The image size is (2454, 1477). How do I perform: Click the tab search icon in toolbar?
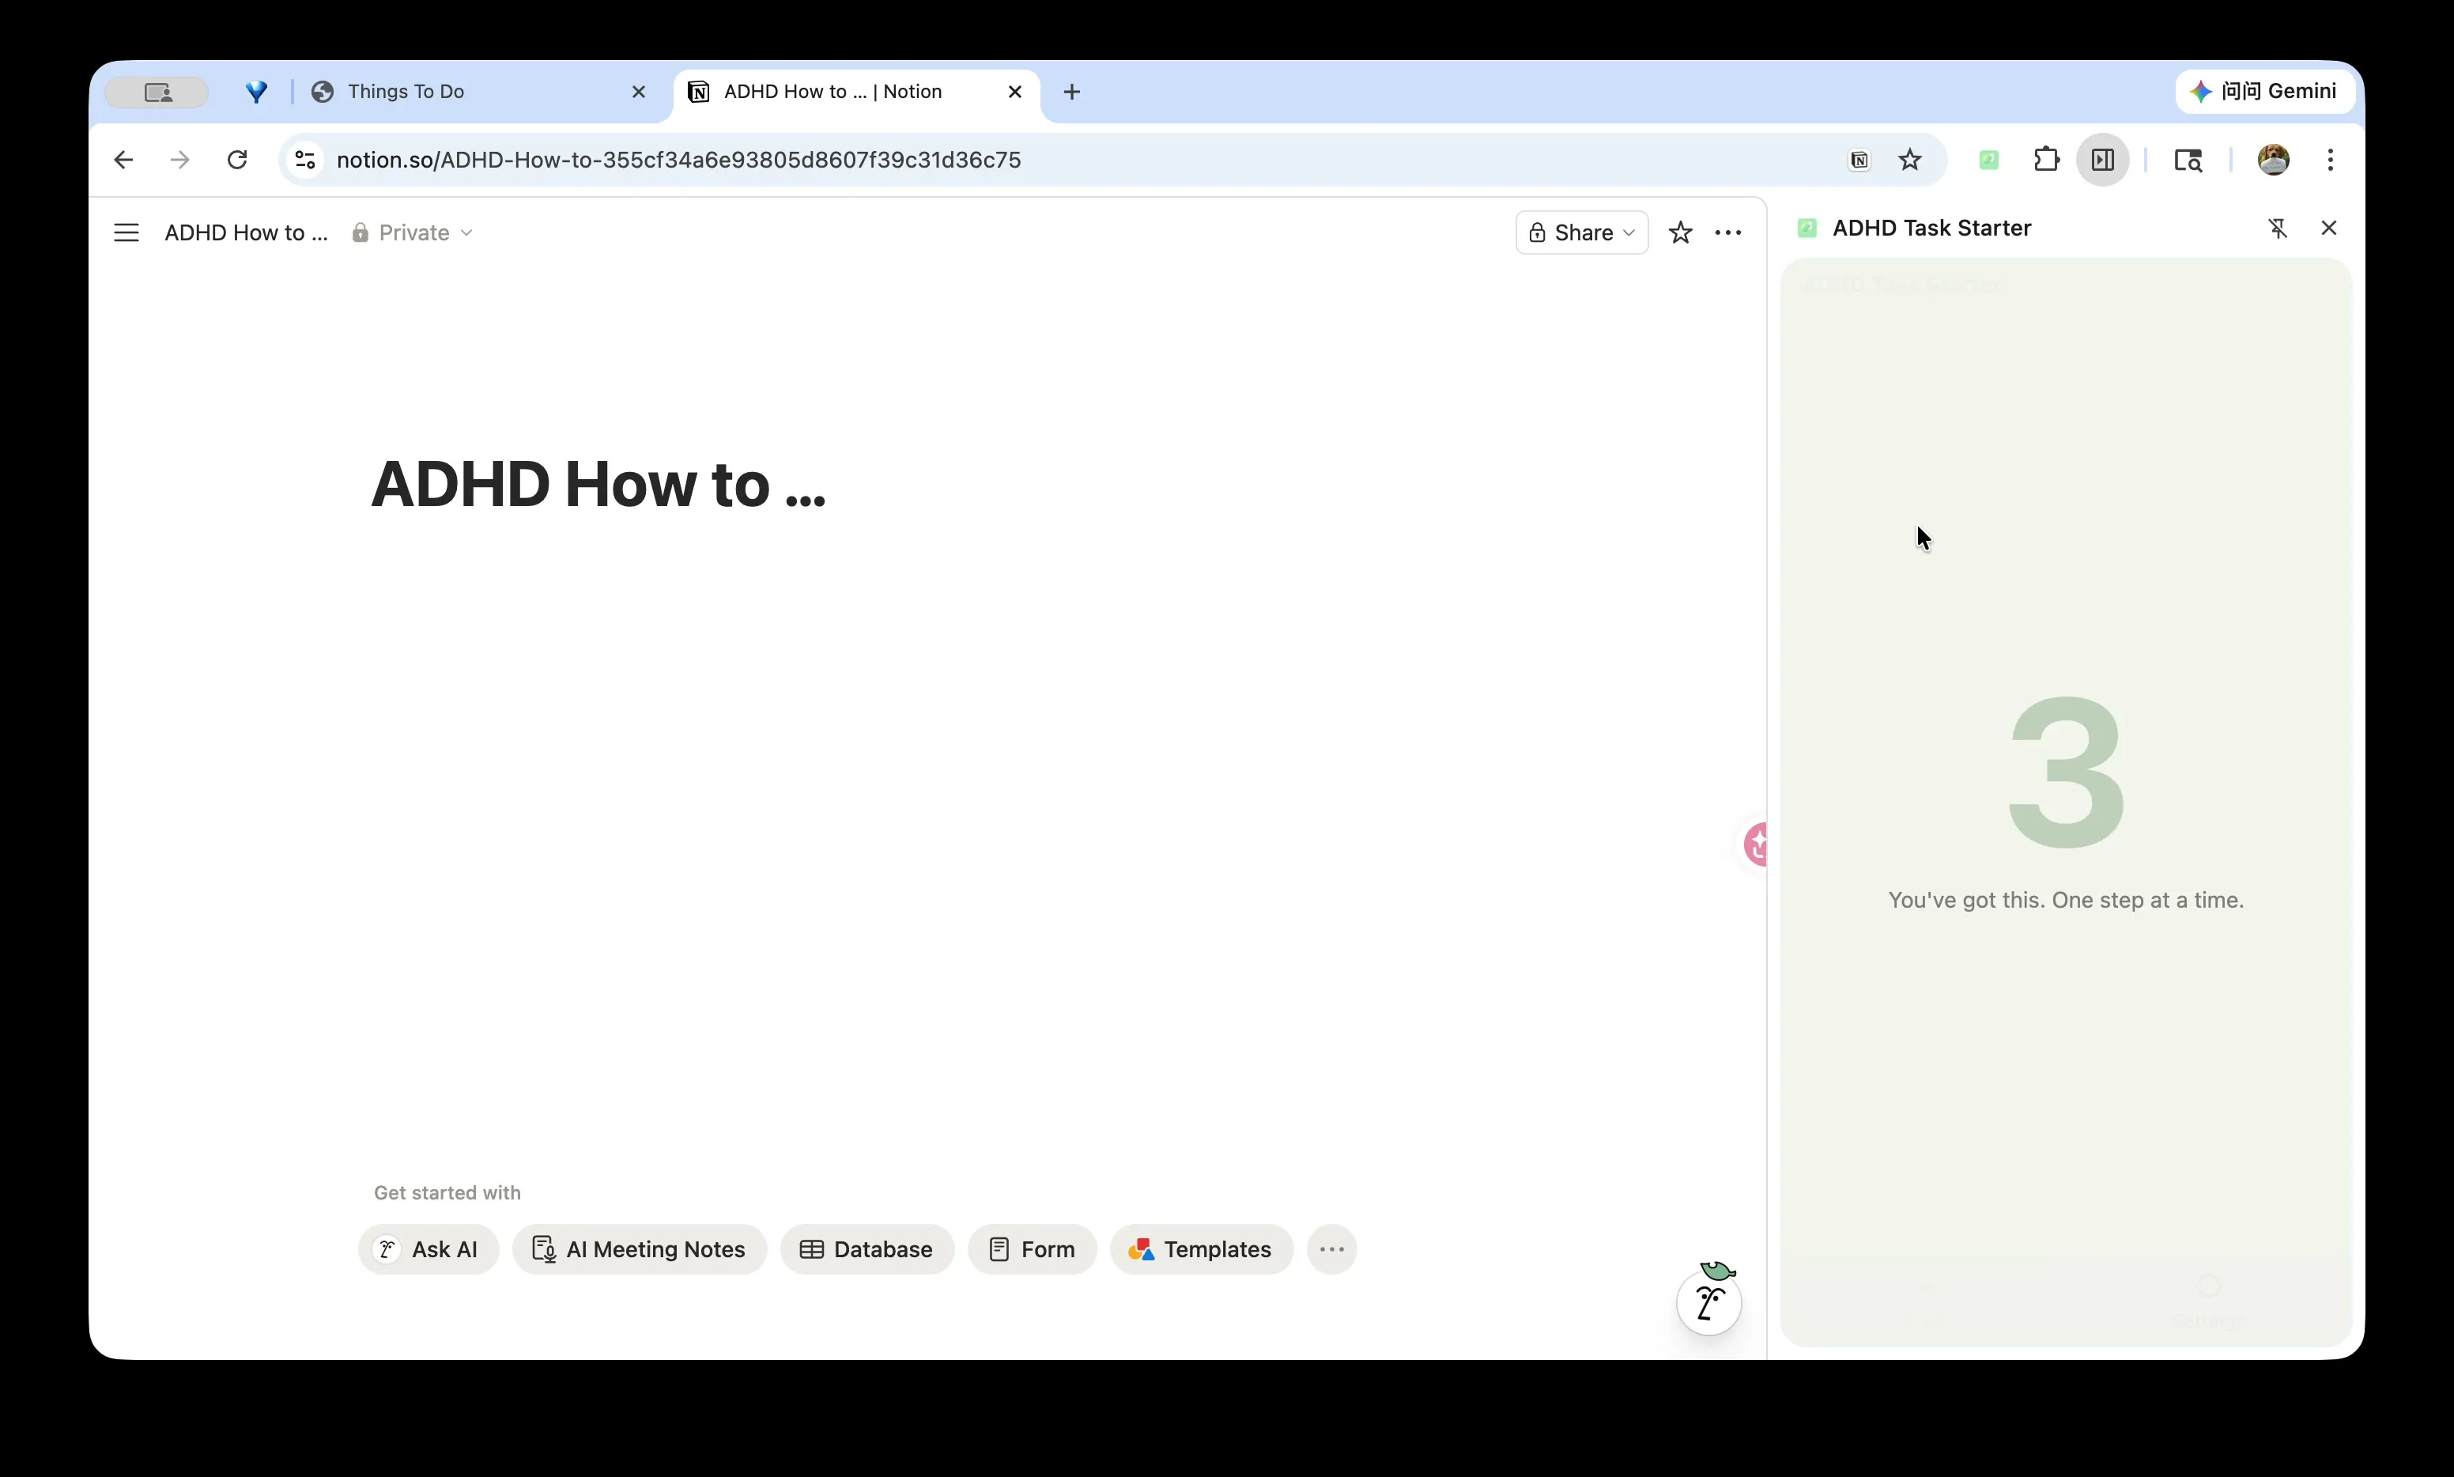2188,161
